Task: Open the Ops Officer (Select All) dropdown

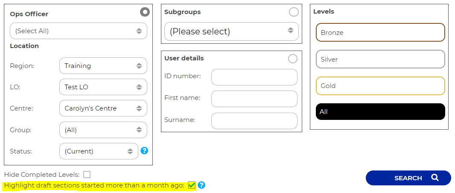Action: [79, 31]
